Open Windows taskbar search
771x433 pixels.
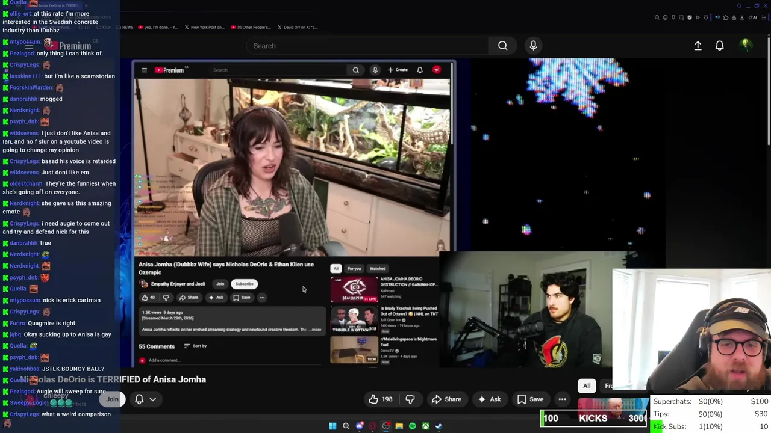click(346, 426)
